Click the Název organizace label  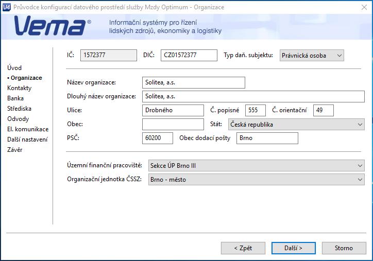pyautogui.click(x=91, y=82)
